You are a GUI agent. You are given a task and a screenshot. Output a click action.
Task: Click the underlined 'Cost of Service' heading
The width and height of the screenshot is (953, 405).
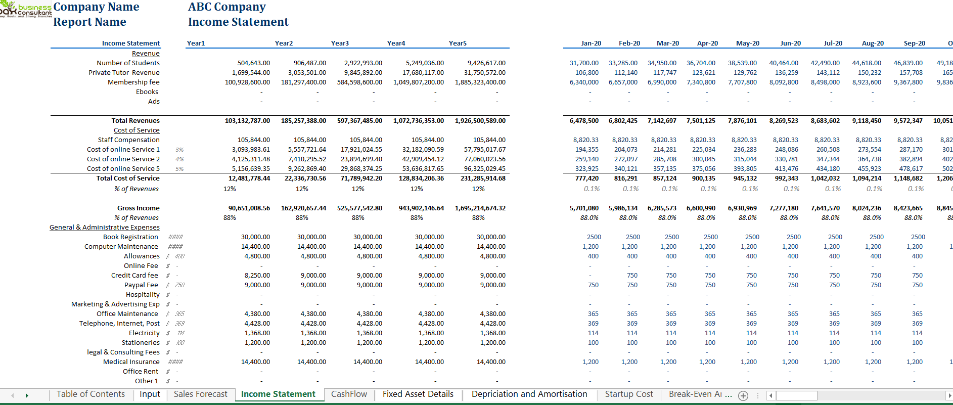pos(137,130)
